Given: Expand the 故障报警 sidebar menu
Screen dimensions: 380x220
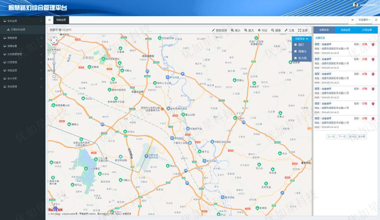Looking at the screenshot, I should coord(23,46).
